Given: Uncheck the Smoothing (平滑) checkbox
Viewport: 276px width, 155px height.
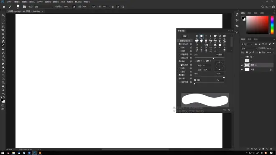Looking at the screenshot, I should [180, 79].
